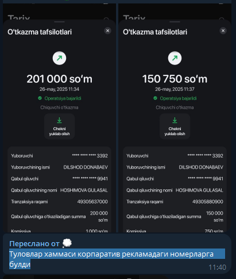236x279 pixels.
Task: Click sender name DILSHOD DONABAEV in right sheet
Action: pos(201,167)
